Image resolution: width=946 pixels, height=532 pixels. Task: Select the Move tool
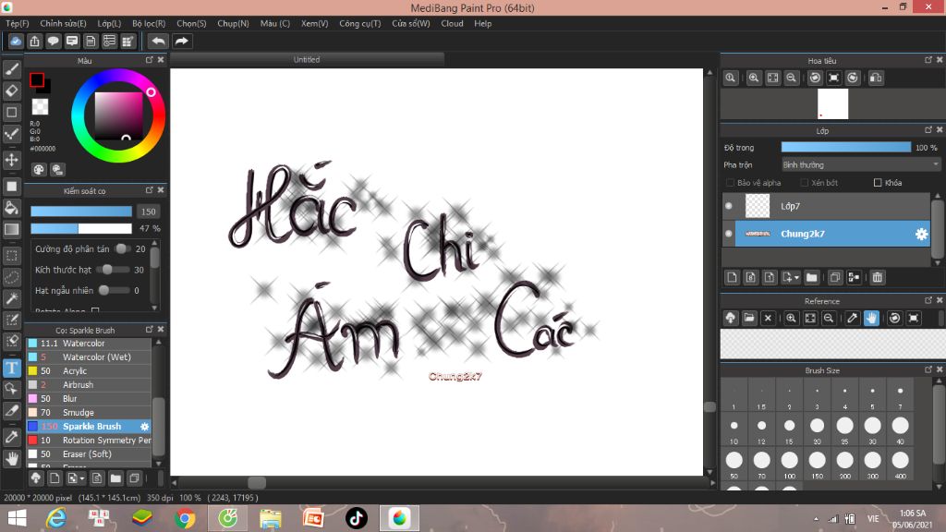(11, 160)
